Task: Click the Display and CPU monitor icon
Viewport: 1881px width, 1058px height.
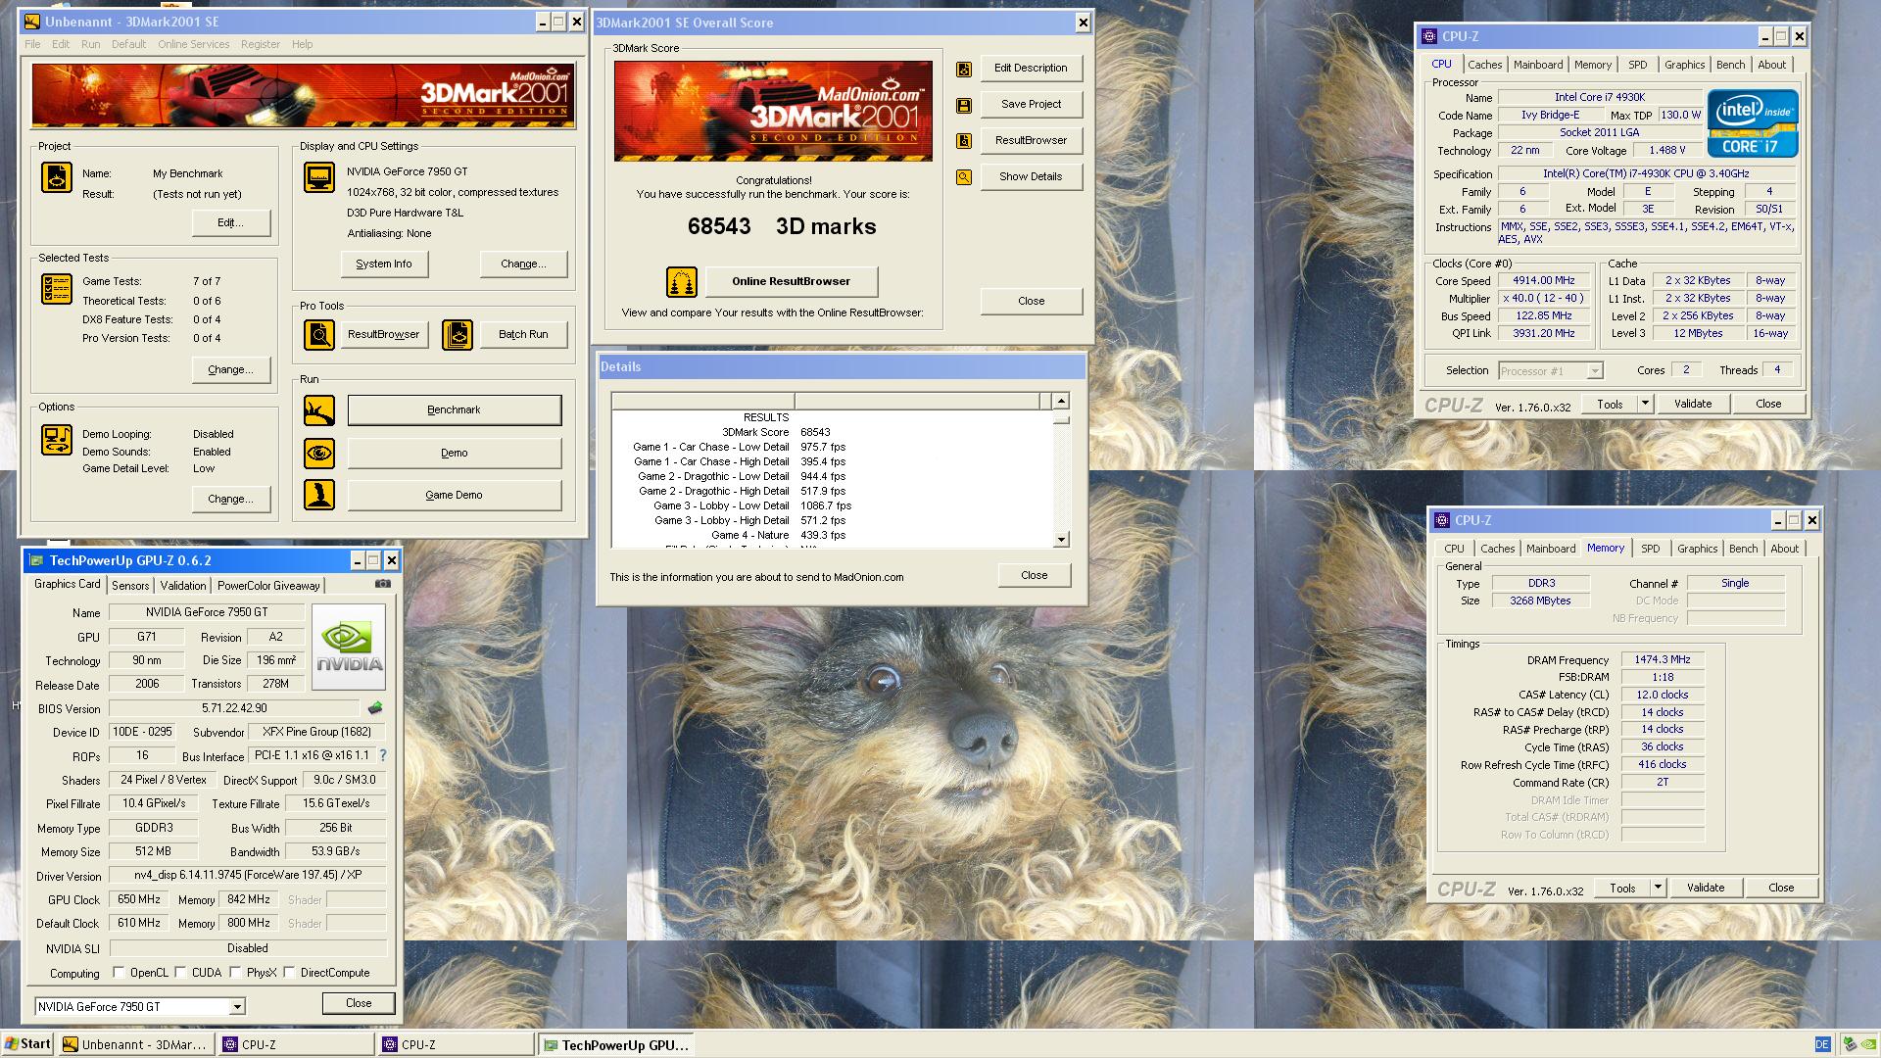Action: [x=319, y=177]
